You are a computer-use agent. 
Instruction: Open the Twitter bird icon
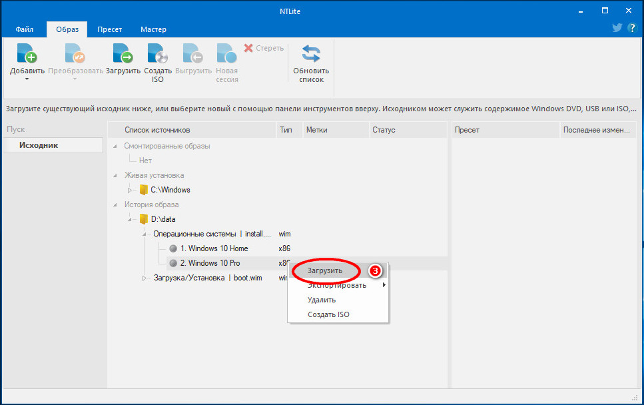coord(617,28)
